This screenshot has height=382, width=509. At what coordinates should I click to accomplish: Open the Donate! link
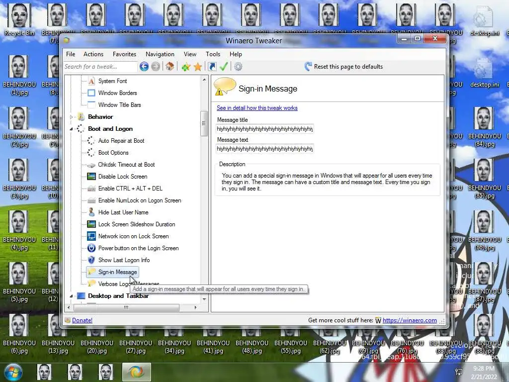82,320
